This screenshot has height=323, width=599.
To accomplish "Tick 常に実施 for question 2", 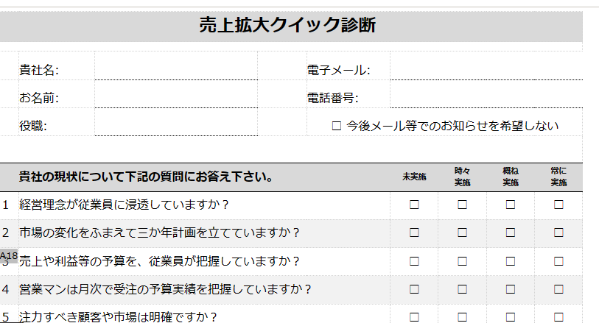I will [x=558, y=233].
